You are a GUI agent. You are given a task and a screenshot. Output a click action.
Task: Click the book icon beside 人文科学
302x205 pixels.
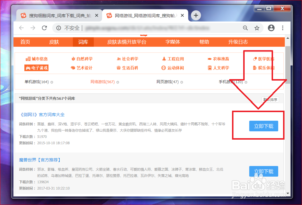coord(210,68)
